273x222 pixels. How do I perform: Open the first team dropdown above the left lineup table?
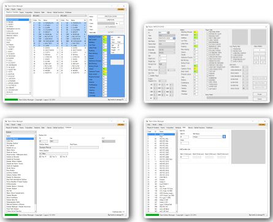click(46, 16)
